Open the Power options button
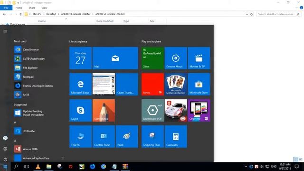Image resolution: width=304 pixels, height=171 pixels. click(5, 160)
